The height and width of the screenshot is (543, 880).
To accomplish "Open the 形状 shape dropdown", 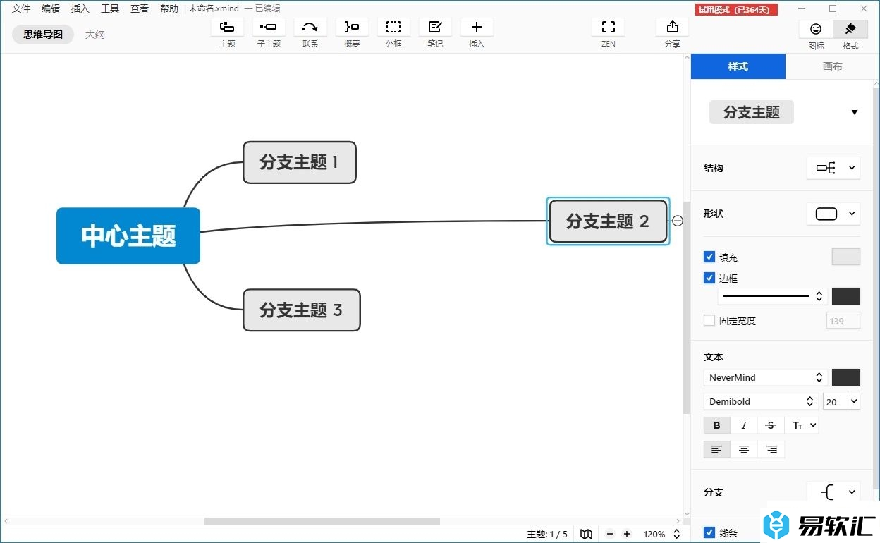I will click(833, 214).
